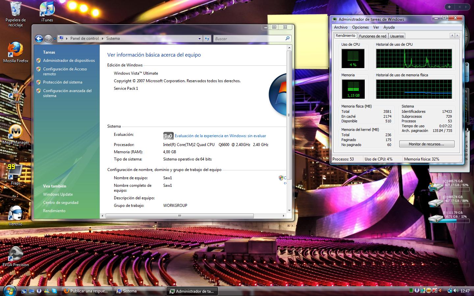Click the Windows Experience Index rating badge
474x296 pixels.
click(168, 136)
